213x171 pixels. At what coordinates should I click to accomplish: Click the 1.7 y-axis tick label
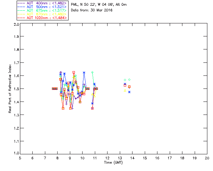[x=16, y=63]
